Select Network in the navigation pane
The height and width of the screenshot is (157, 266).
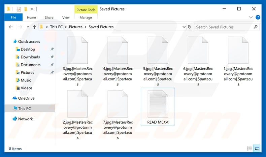coord(25,119)
